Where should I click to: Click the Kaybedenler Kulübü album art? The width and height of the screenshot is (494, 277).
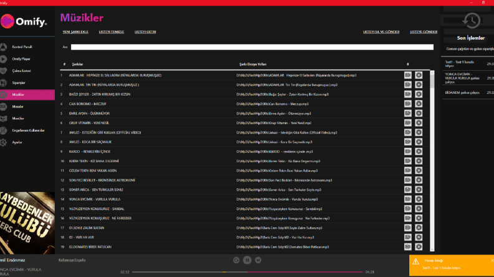click(x=27, y=223)
